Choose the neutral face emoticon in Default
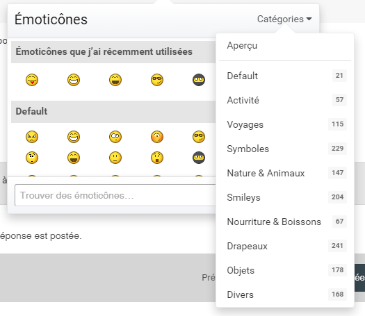Image resolution: width=365 pixels, height=316 pixels. tap(115, 158)
